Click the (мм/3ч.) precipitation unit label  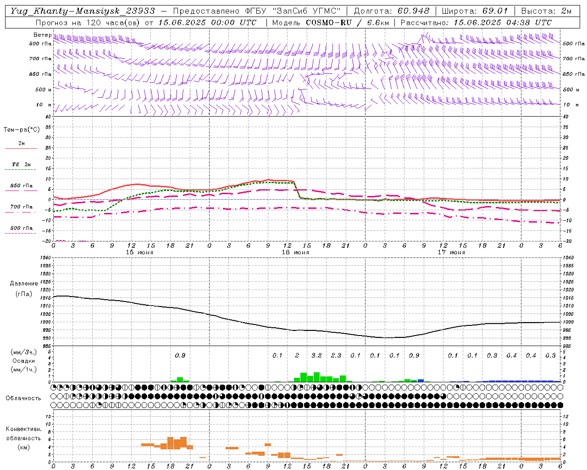(x=24, y=352)
